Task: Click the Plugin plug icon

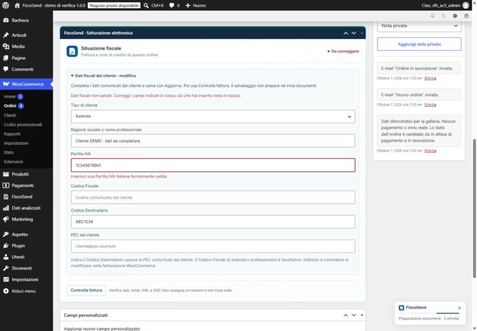Action: (x=6, y=246)
